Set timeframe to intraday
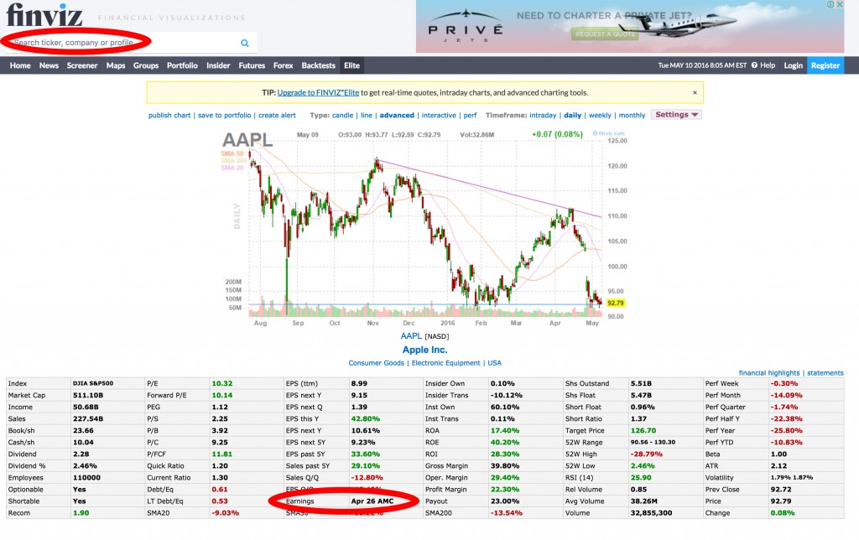Viewport: 859px width, 540px height. (x=543, y=115)
